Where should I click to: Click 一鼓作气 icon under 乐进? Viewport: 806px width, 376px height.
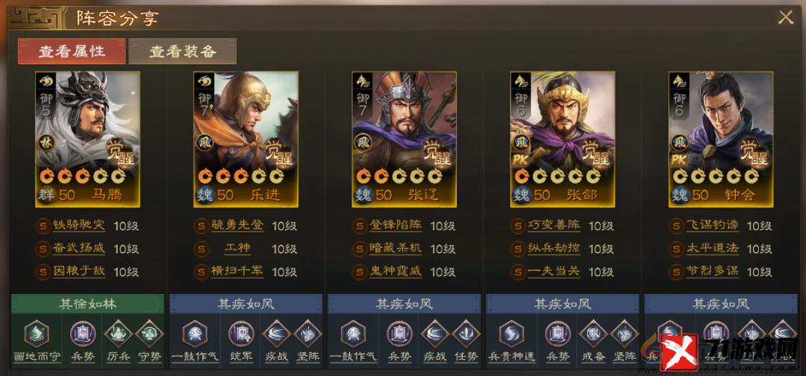(x=195, y=334)
